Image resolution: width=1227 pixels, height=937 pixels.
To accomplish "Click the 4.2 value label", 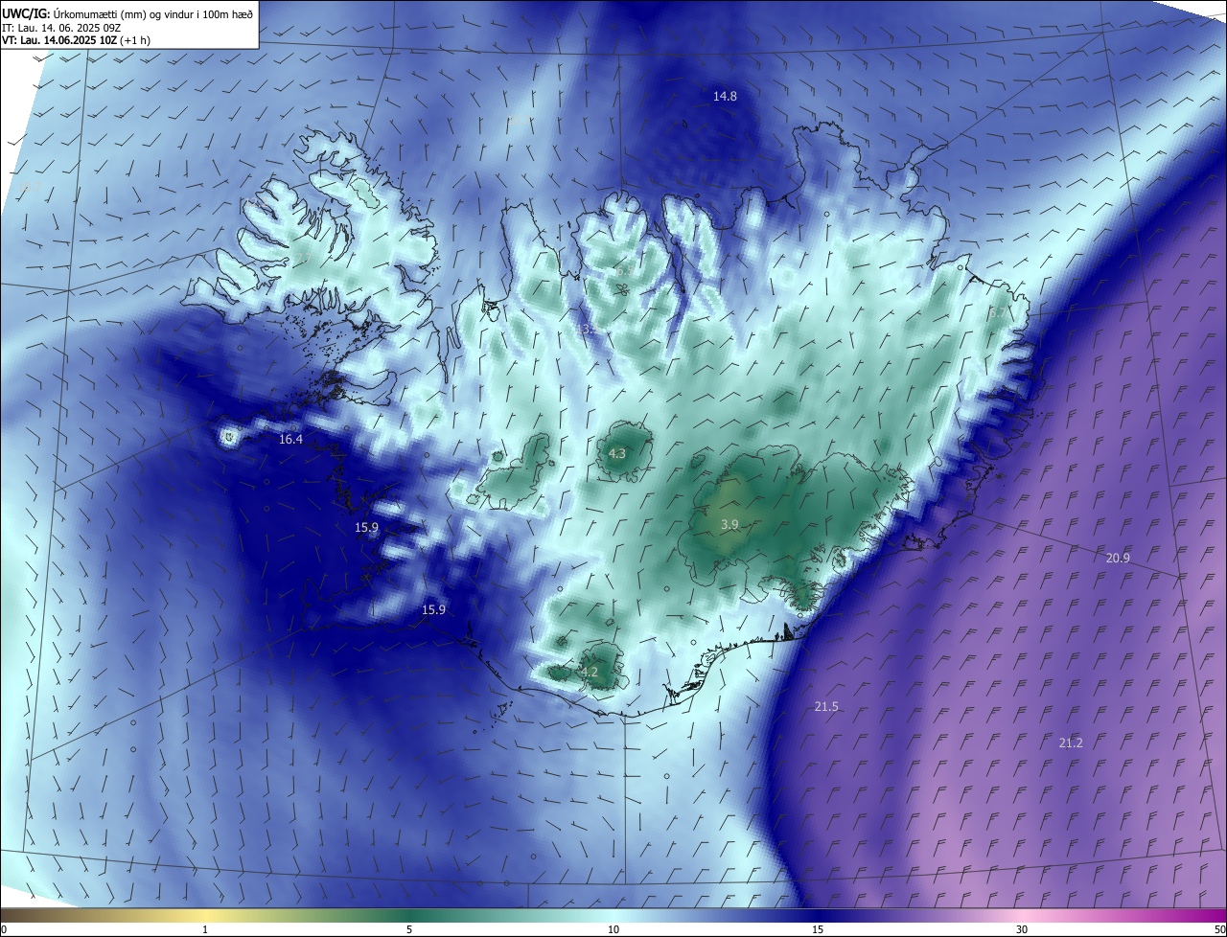I will click(589, 672).
